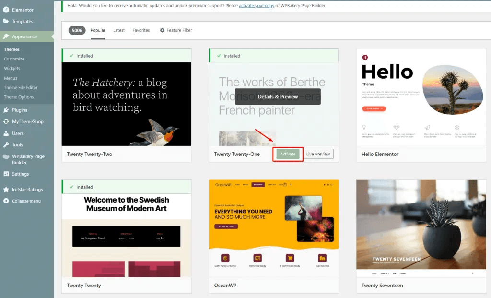Click the WPBakery Page Builder icon
Image resolution: width=491 pixels, height=298 pixels.
(6, 156)
